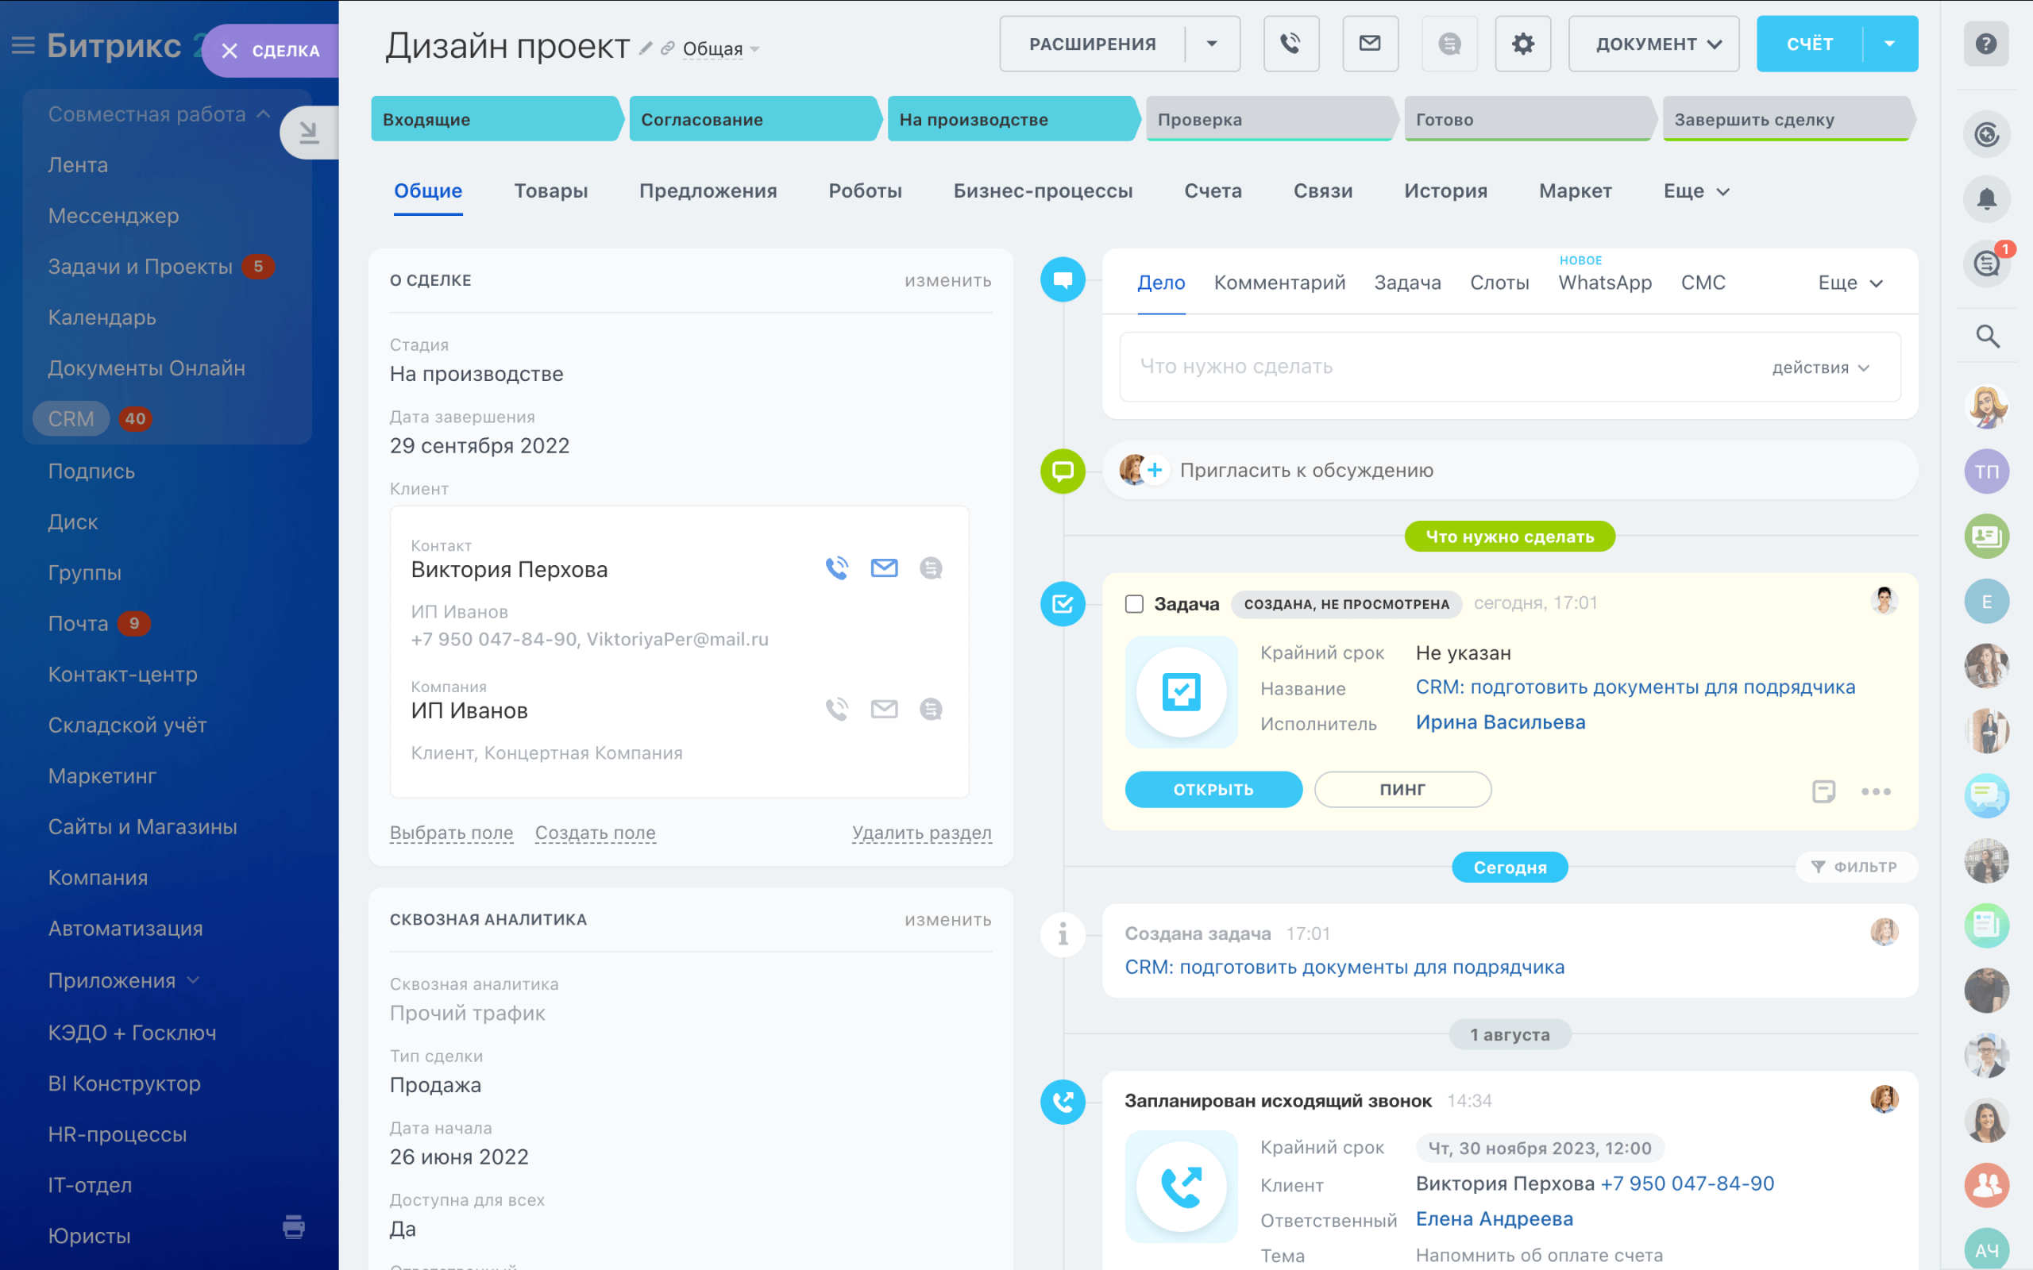Click the pencil icon next to Дизайн проект
Viewport: 2033px width, 1270px height.
point(645,48)
